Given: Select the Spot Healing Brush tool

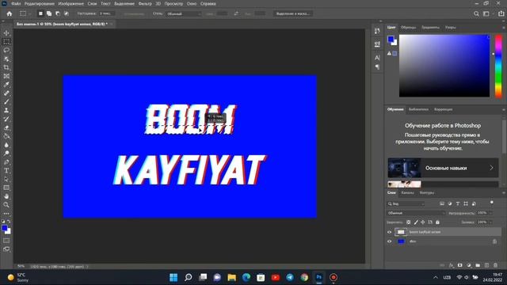Looking at the screenshot, I should click(6, 93).
